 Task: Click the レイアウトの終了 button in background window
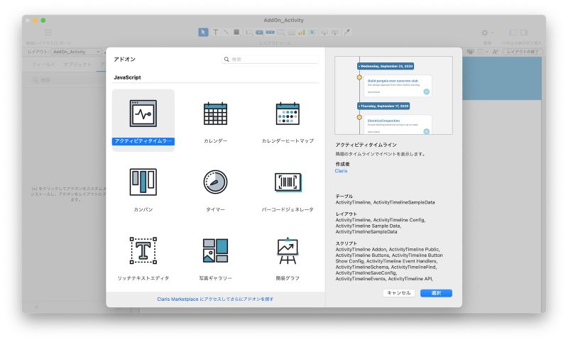(x=523, y=52)
